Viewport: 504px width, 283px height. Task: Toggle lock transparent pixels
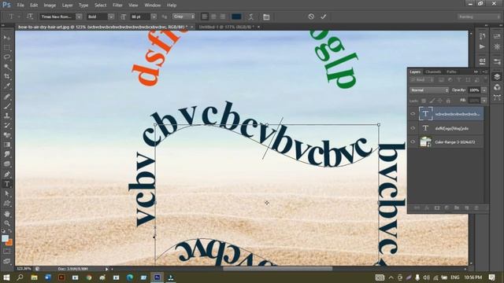point(424,101)
